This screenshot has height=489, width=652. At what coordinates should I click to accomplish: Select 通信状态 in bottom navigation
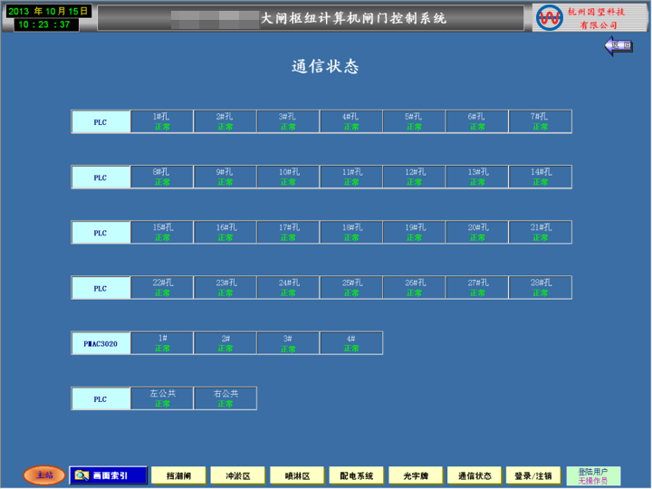tap(475, 475)
